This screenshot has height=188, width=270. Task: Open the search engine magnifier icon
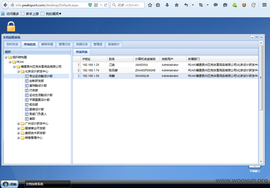[114, 5]
